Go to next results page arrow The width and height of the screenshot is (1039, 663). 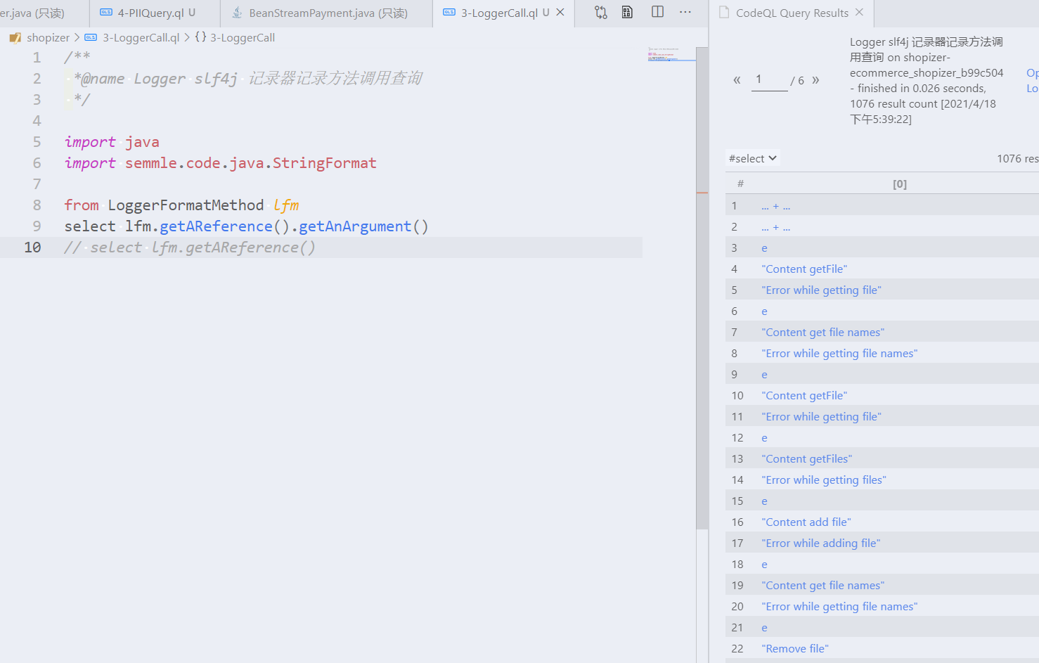click(815, 80)
